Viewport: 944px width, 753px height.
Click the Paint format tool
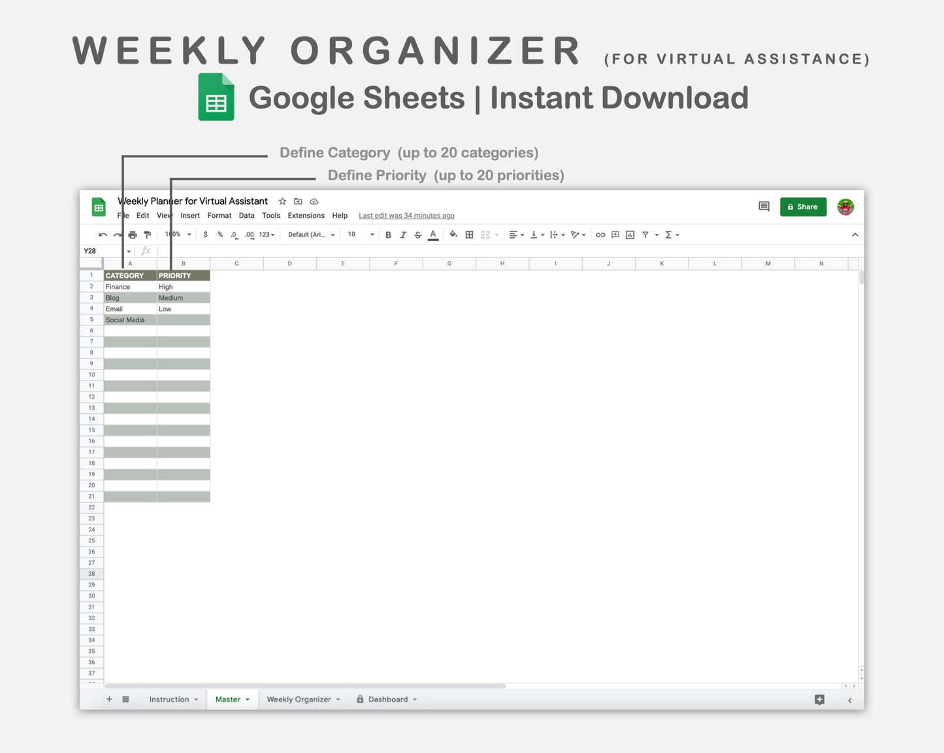147,234
